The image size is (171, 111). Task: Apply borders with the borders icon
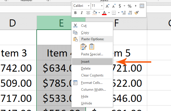[114, 13]
